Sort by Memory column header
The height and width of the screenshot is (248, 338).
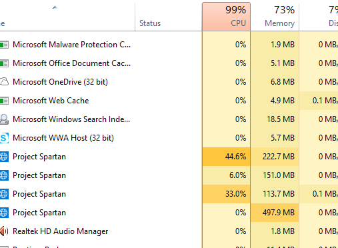275,17
